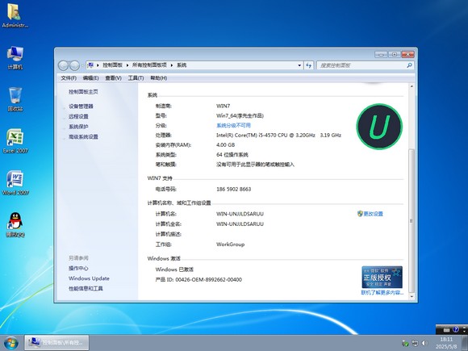Expand the arrow after 所有控制面板项 breadcrumb
The width and height of the screenshot is (468, 351).
pos(172,65)
